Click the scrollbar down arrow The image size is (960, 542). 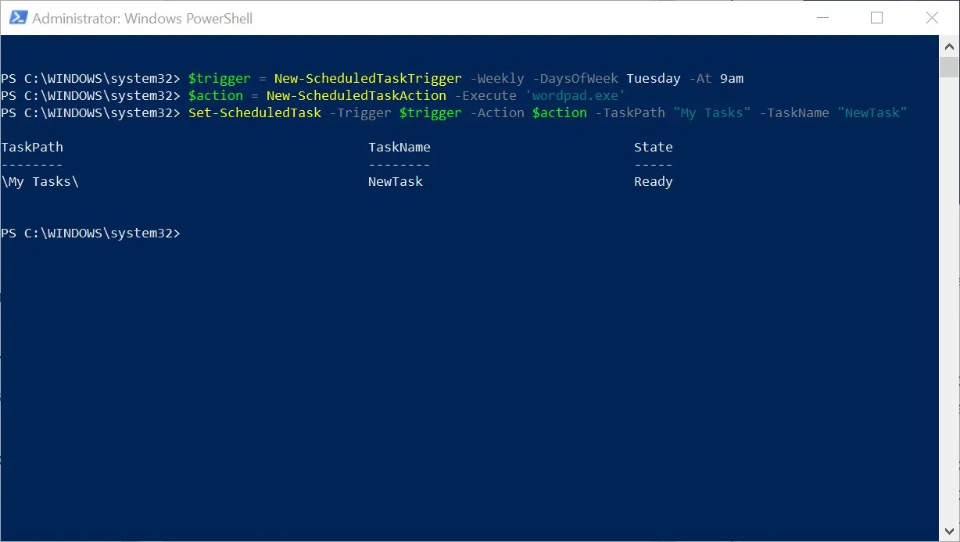point(951,531)
